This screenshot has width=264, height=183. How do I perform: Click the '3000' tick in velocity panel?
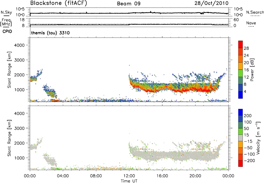coord(19,128)
